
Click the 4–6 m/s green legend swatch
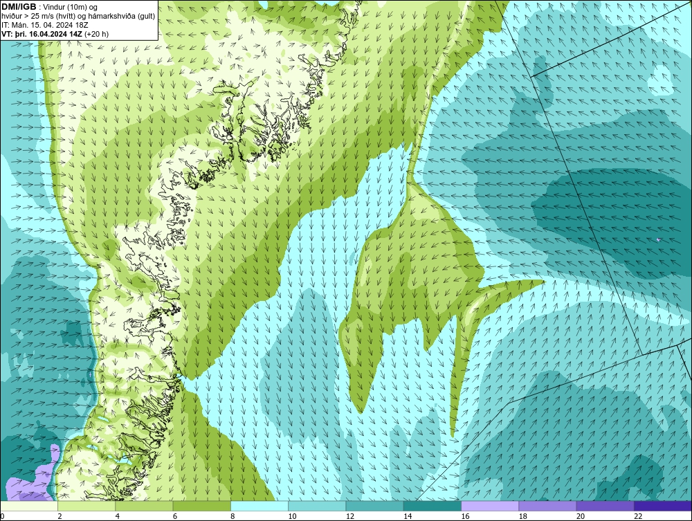pyautogui.click(x=145, y=506)
